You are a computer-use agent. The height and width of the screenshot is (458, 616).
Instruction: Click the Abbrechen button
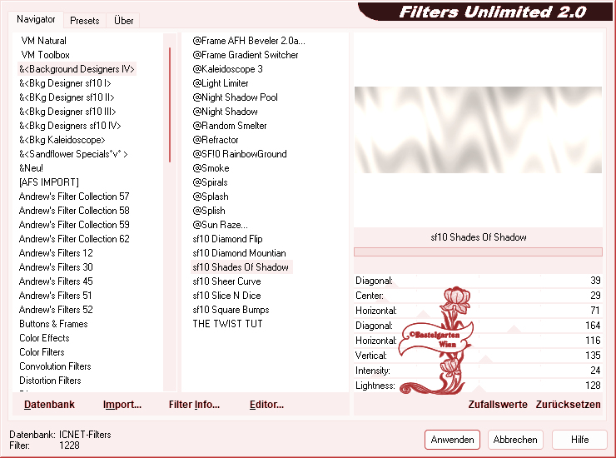tap(515, 440)
